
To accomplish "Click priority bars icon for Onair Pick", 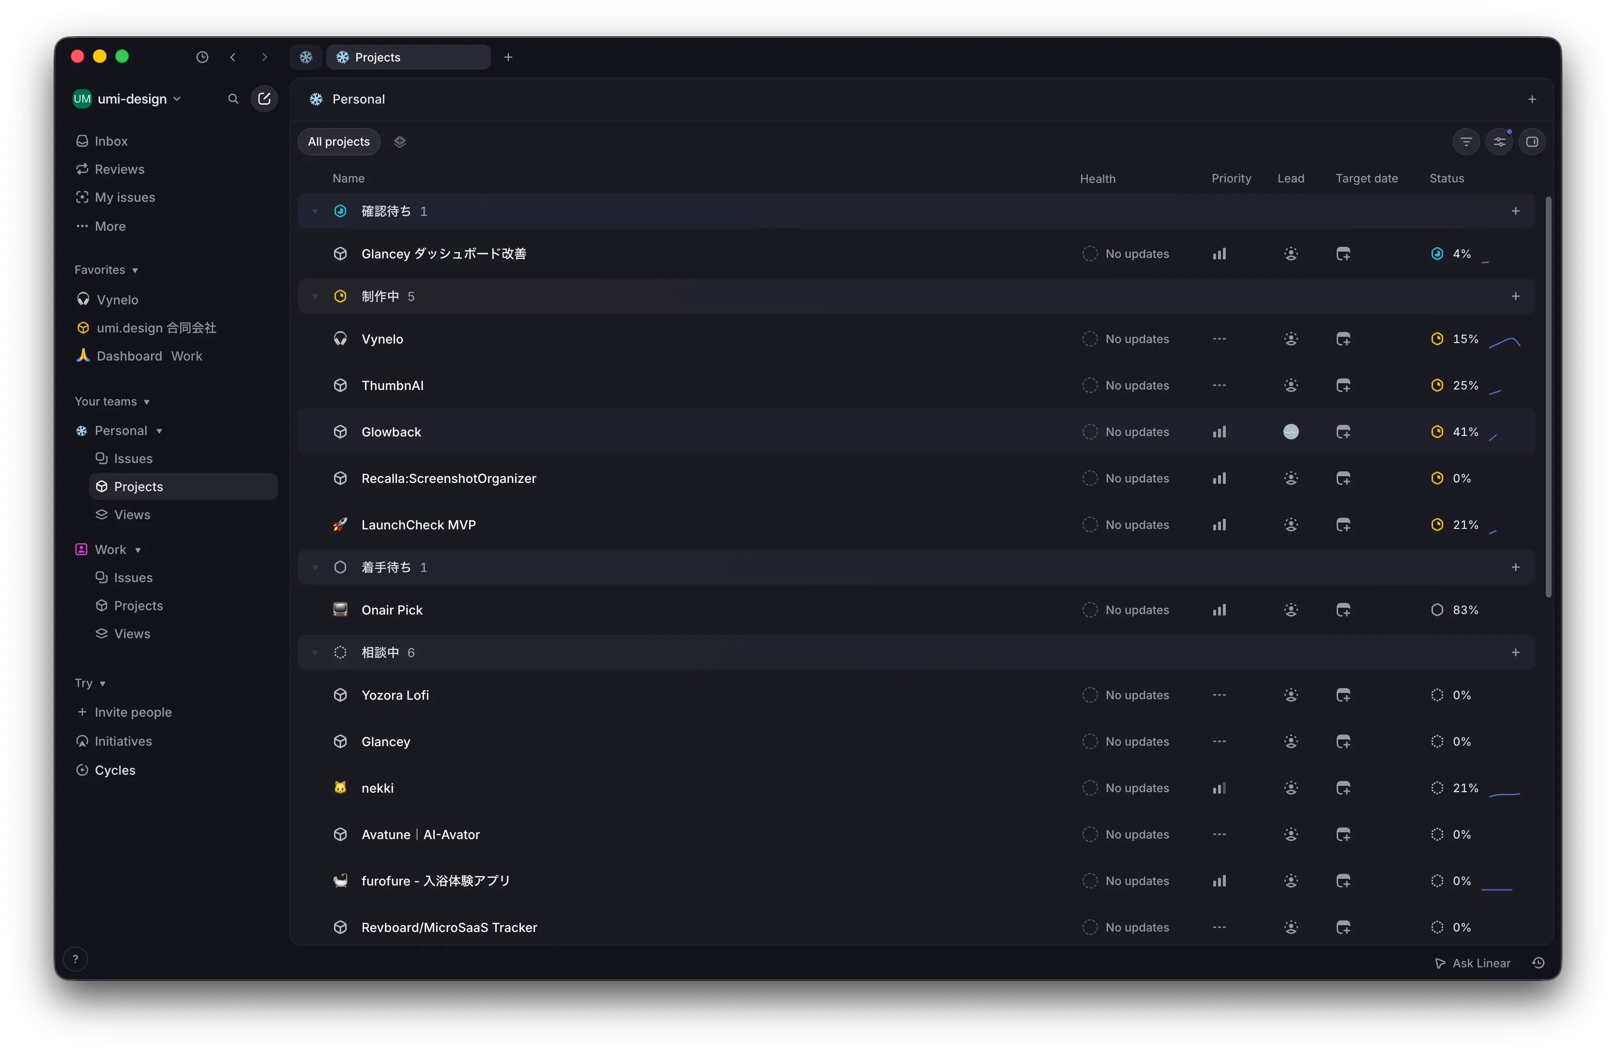I will [x=1220, y=610].
